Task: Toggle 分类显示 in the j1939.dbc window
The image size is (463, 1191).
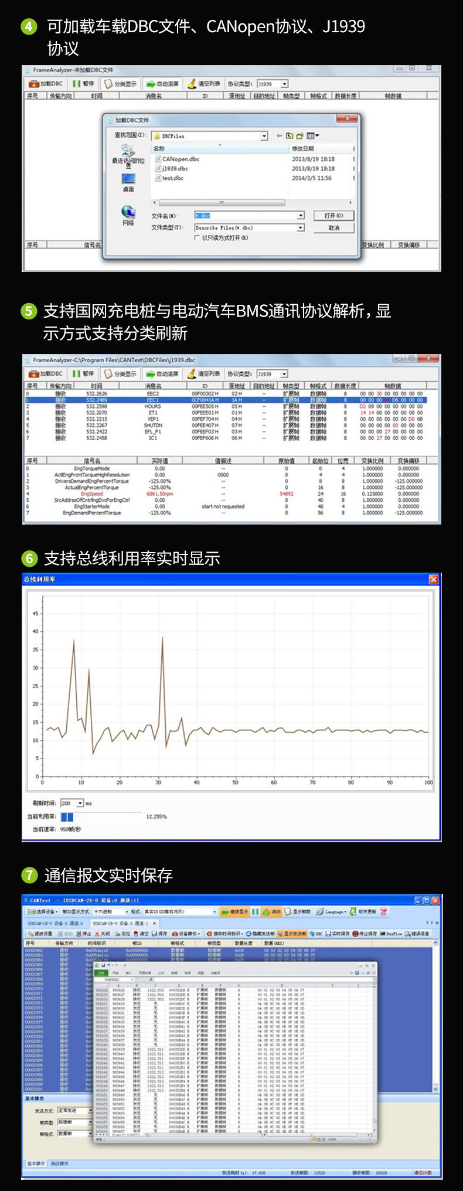Action: pos(120,374)
